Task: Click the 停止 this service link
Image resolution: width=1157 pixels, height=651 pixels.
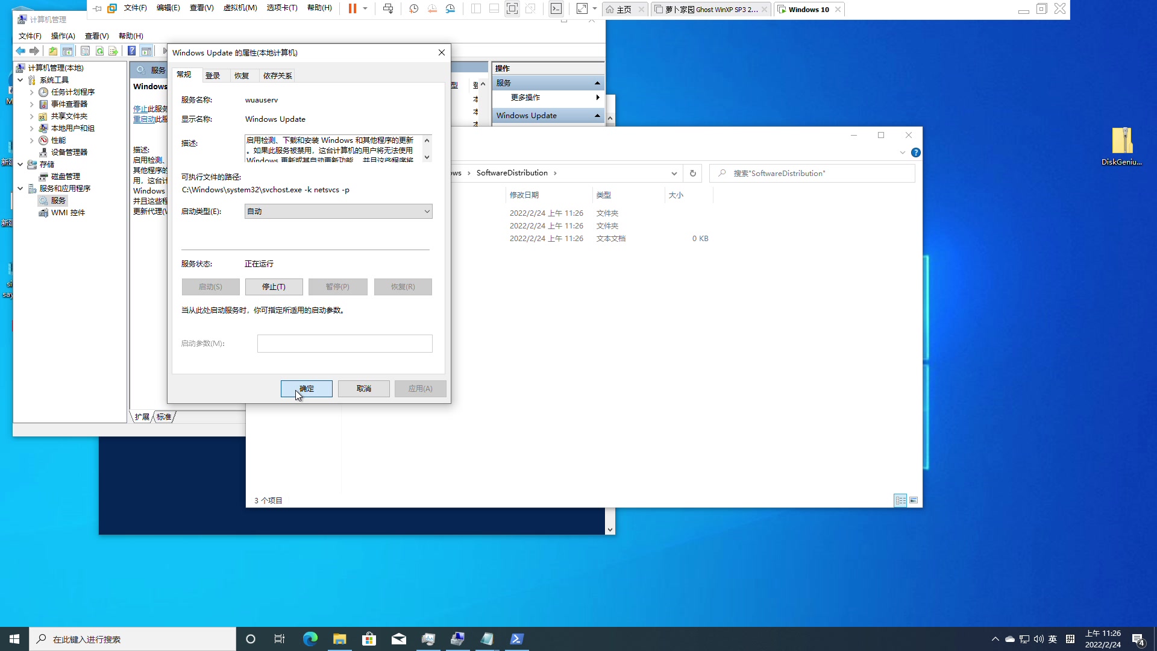Action: coord(140,109)
